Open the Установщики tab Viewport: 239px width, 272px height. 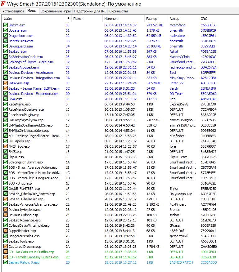click(x=13, y=11)
